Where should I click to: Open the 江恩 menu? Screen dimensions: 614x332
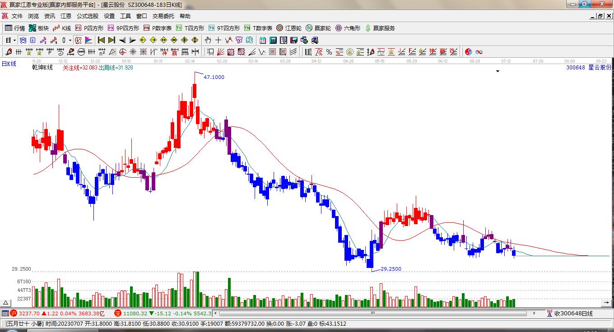[66, 16]
